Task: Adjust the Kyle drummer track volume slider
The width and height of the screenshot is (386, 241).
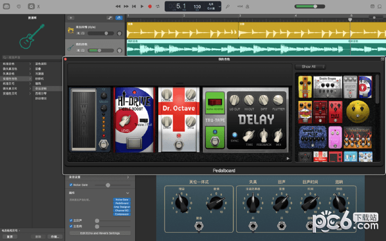Action: pos(101,33)
